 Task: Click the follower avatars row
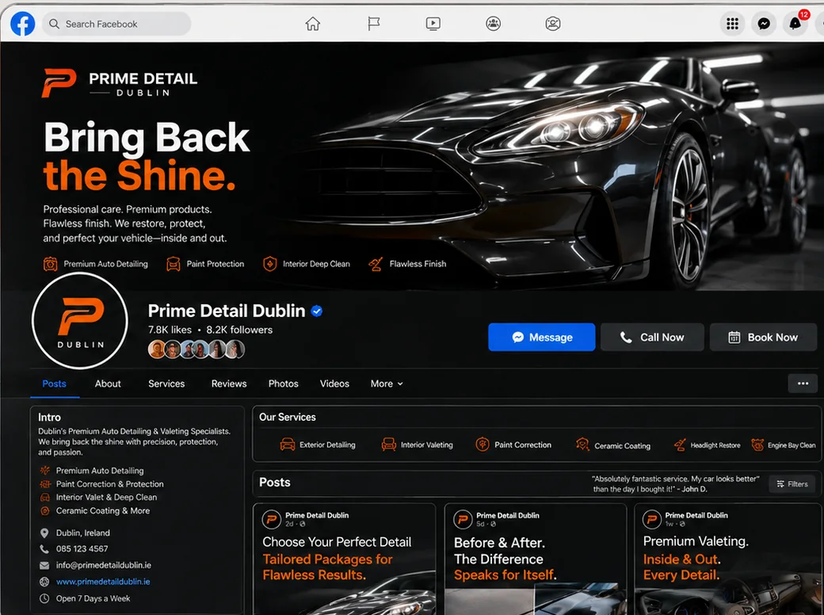[x=196, y=349]
